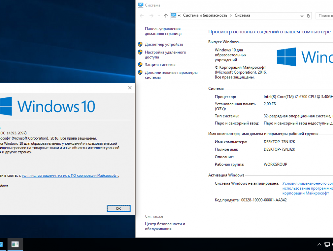Click the Windows logo in System window

(286, 57)
